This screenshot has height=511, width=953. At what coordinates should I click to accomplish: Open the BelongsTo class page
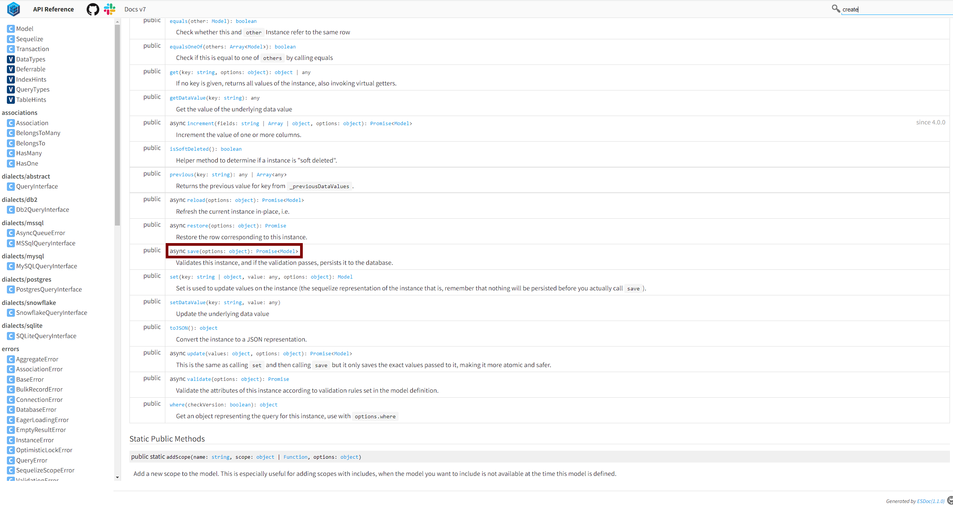31,143
